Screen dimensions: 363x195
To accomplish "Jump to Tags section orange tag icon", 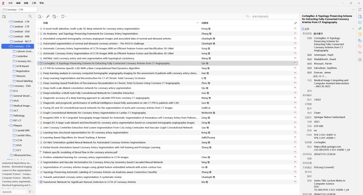I will click(360, 47).
